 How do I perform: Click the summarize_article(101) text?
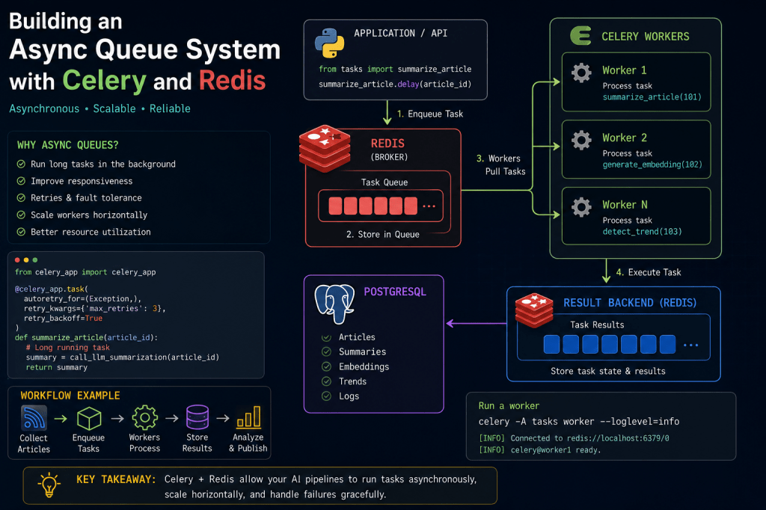pyautogui.click(x=652, y=97)
